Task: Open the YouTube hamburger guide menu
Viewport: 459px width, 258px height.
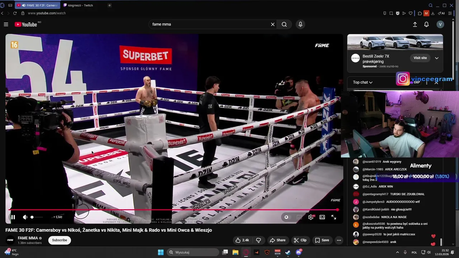Action: click(x=6, y=24)
